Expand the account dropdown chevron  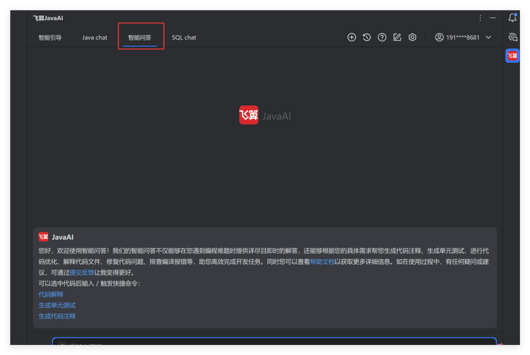pyautogui.click(x=488, y=37)
